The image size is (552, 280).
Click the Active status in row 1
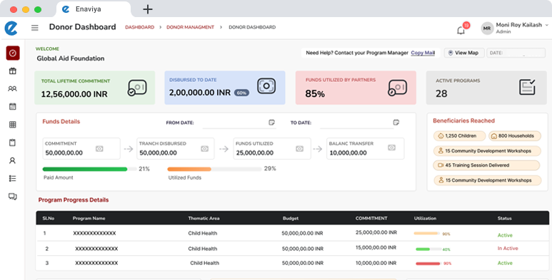click(505, 235)
